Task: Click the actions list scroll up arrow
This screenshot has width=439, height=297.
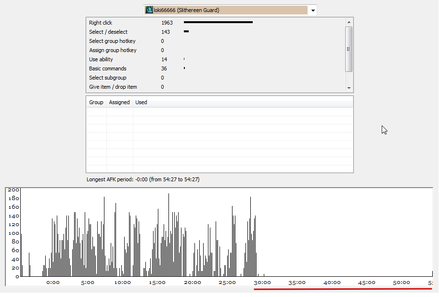Action: [349, 22]
